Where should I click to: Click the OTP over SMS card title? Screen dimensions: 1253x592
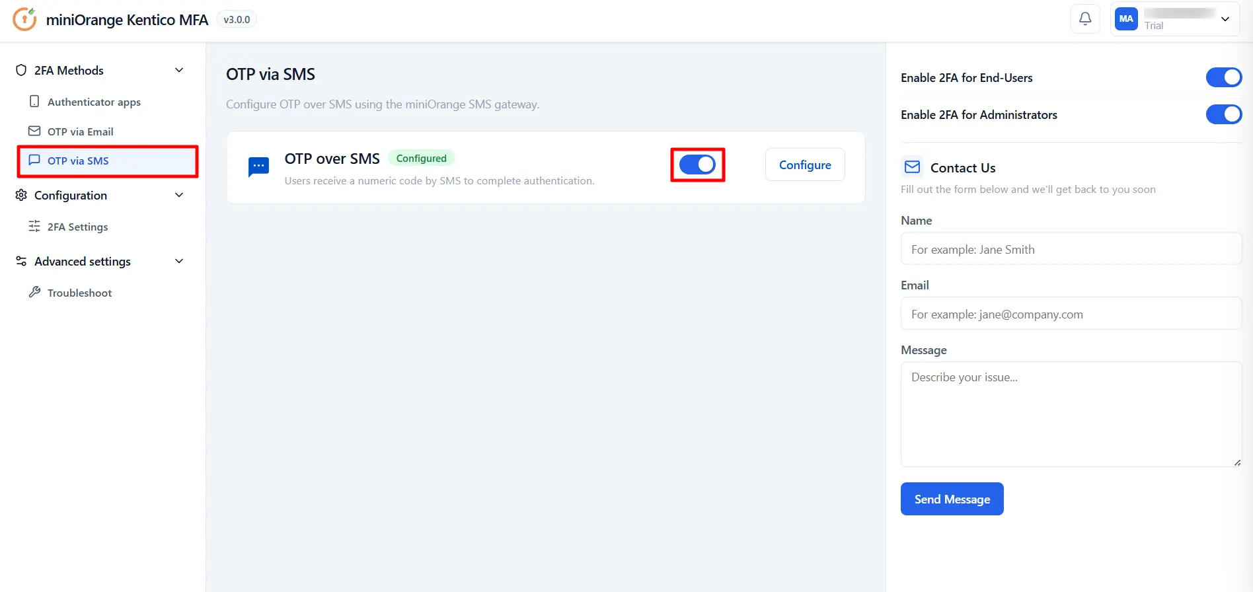332,159
